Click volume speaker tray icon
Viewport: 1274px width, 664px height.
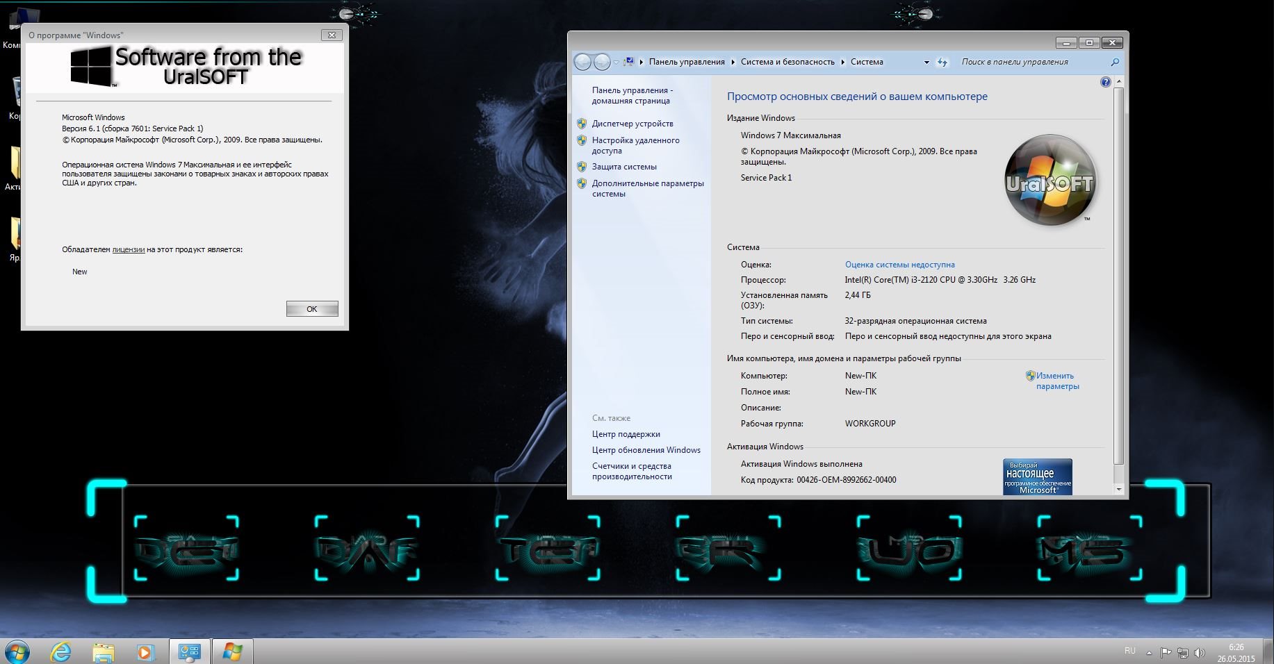pos(1199,653)
